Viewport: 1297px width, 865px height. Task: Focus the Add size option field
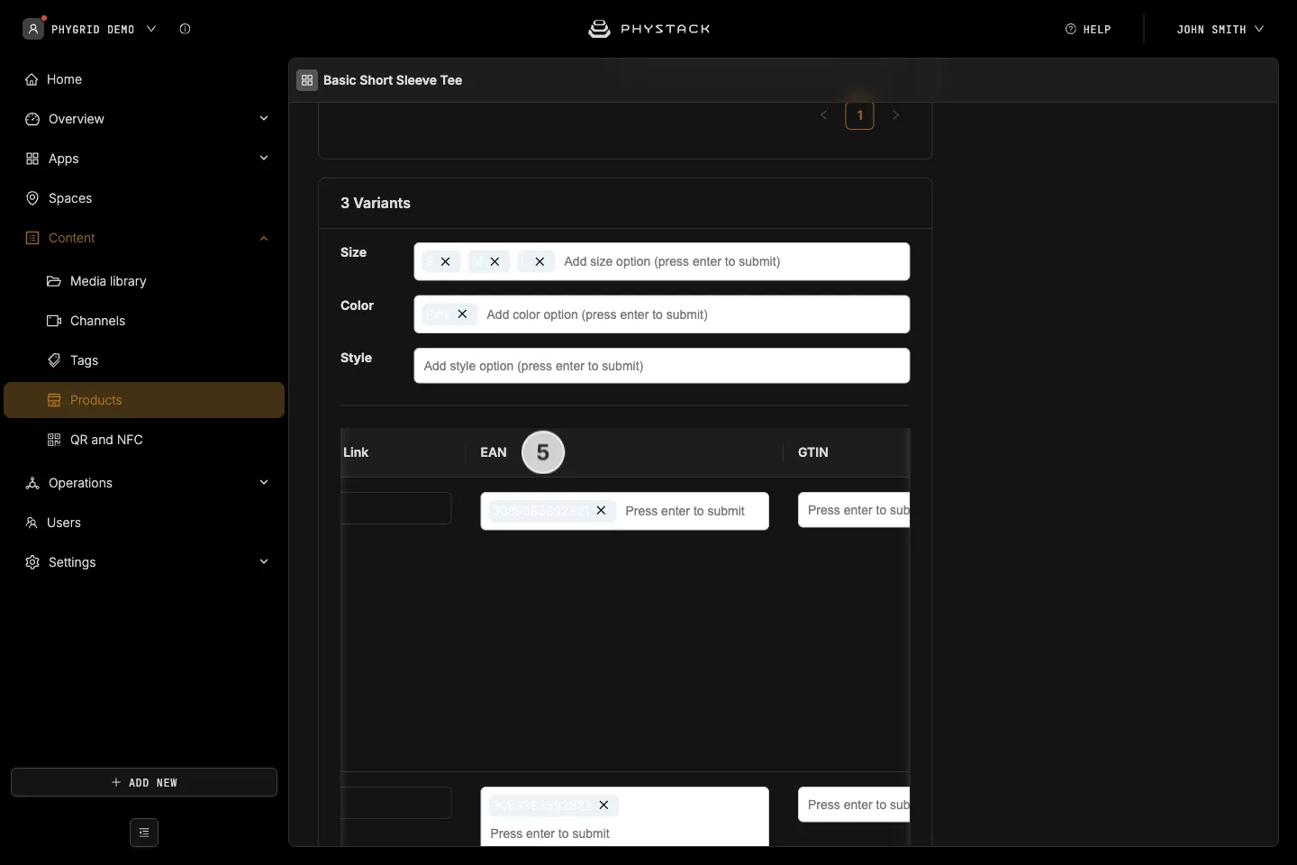[x=733, y=261]
